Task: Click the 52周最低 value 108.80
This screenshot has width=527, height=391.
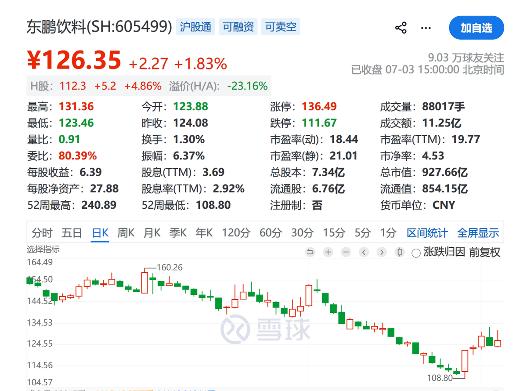Action: pos(213,205)
